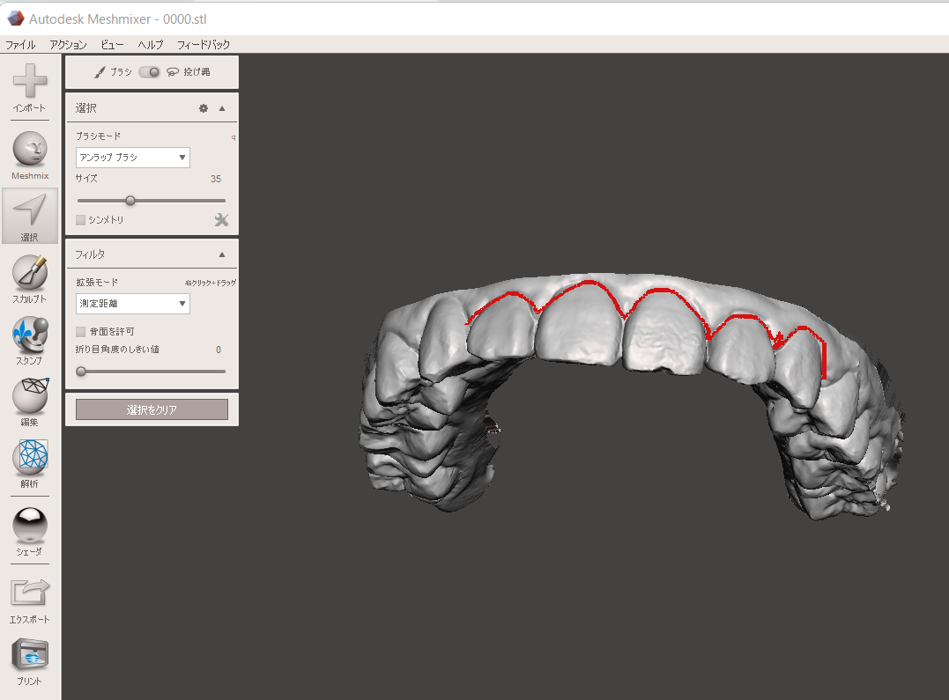
Task: Open the アクション menu
Action: pos(69,45)
